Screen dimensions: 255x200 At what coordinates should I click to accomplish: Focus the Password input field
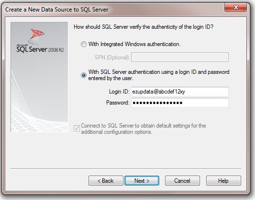point(180,103)
